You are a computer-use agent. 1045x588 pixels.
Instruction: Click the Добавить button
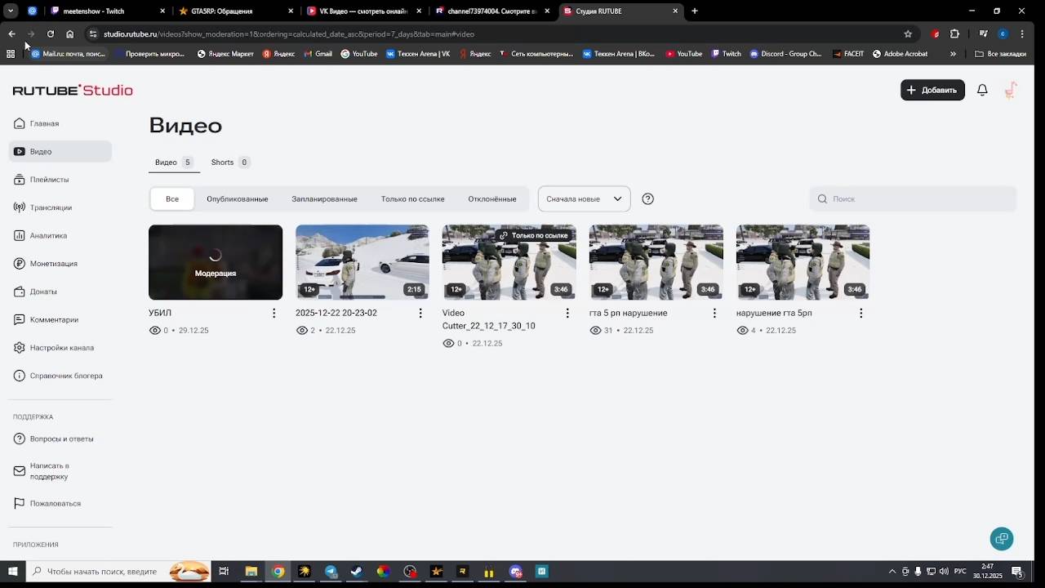932,90
